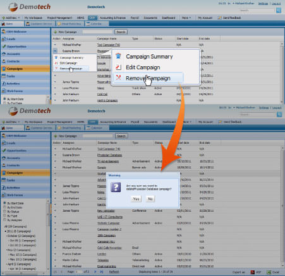This screenshot has width=285, height=276.
Task: Click the Export as PDF icon
Action: [253, 272]
